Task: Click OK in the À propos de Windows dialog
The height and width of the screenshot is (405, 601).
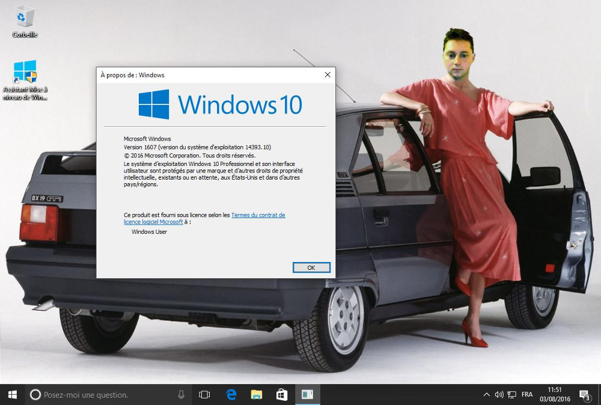Action: point(311,267)
